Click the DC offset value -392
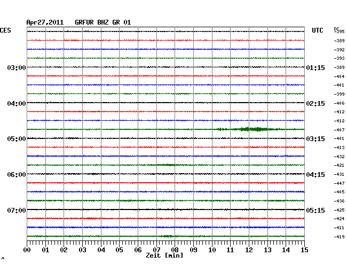 (339, 50)
